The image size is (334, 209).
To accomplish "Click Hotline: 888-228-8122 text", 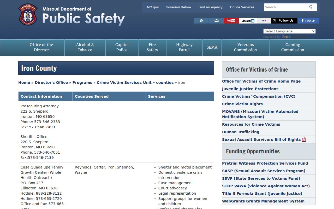I will [x=41, y=193].
